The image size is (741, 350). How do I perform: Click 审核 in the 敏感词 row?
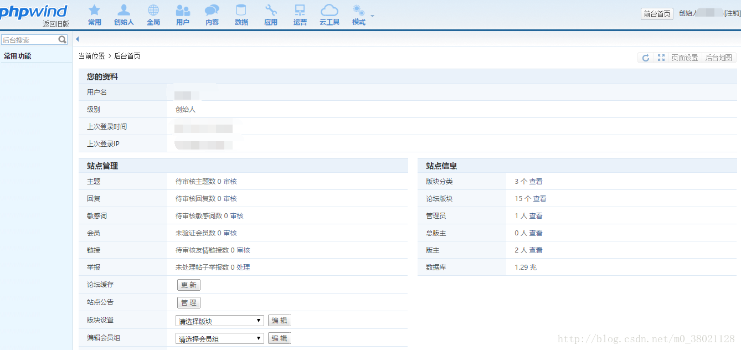(x=237, y=216)
